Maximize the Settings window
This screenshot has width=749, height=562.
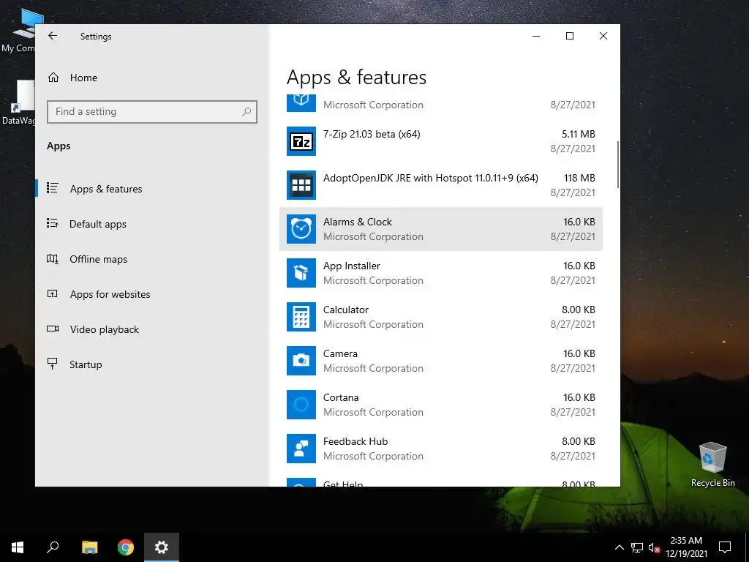(x=569, y=36)
